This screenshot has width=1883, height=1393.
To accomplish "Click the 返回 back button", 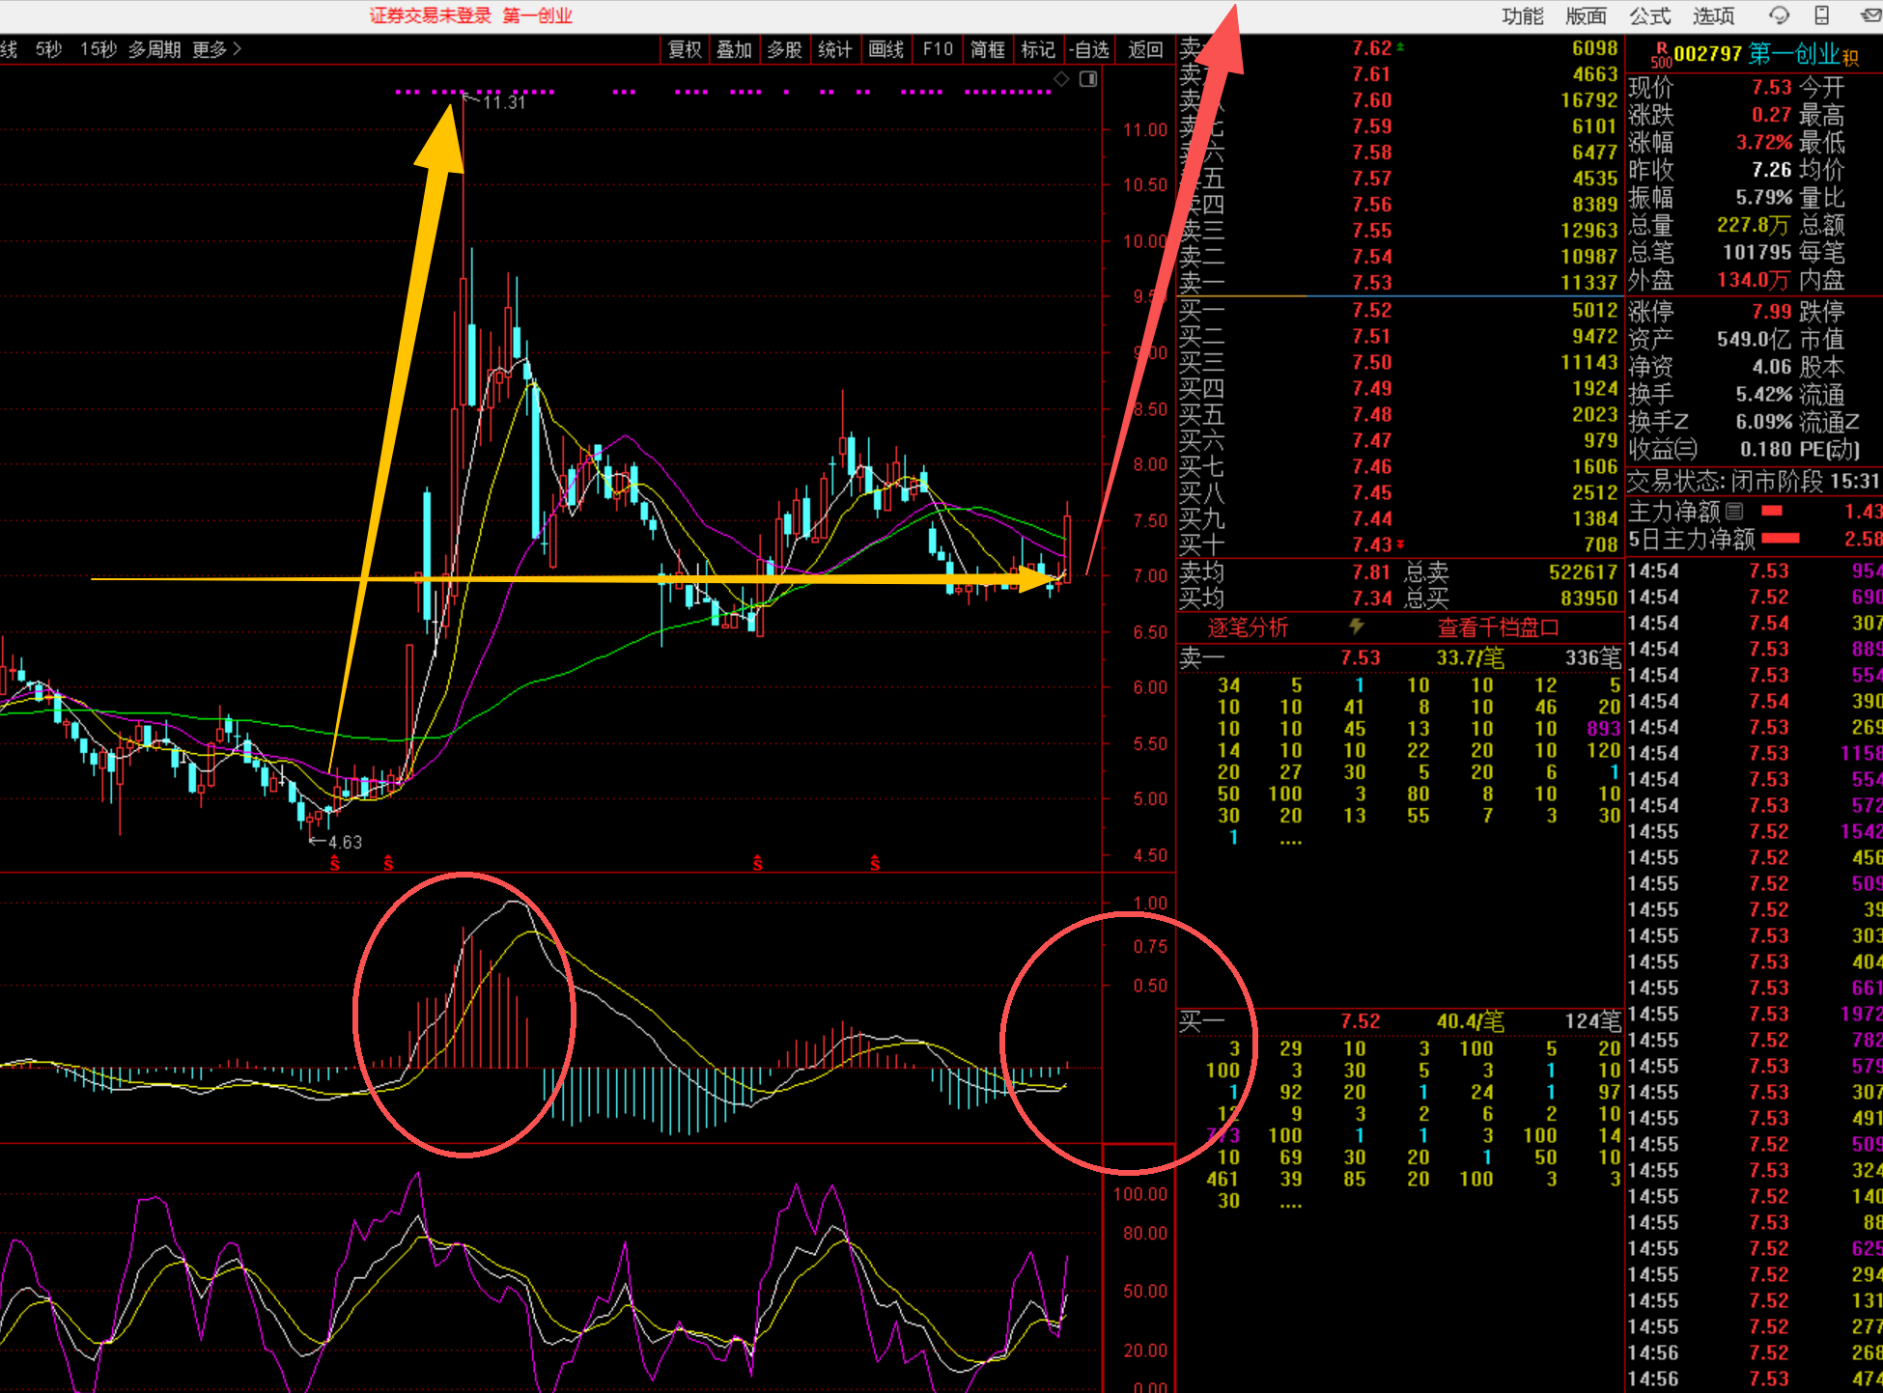I will pos(1145,49).
